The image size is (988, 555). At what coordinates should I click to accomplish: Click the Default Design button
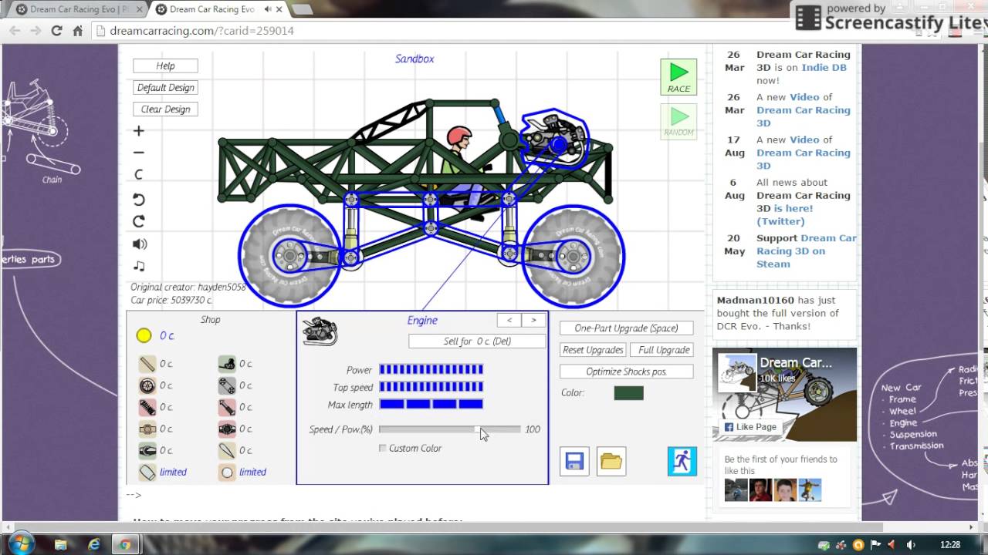[x=165, y=88]
